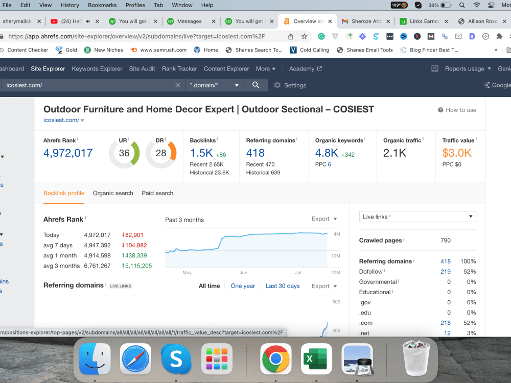Expand Export menu for Ahrefs Rank chart
511x383 pixels.
tap(324, 219)
